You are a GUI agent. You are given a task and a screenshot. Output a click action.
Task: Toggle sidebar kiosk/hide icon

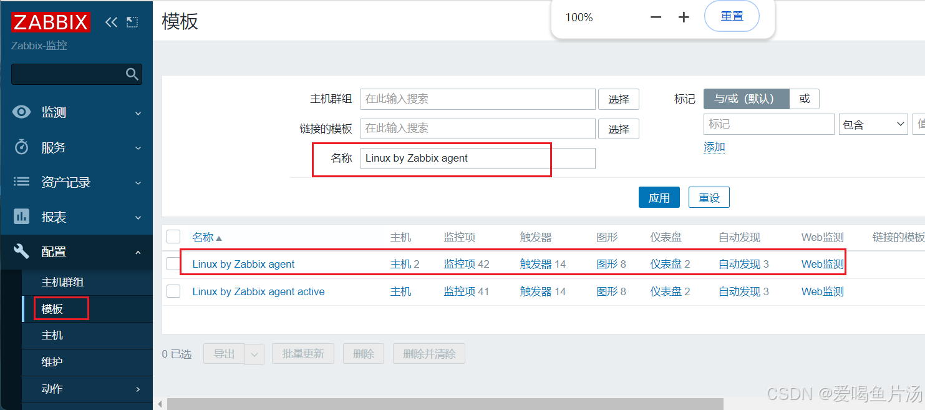(132, 22)
